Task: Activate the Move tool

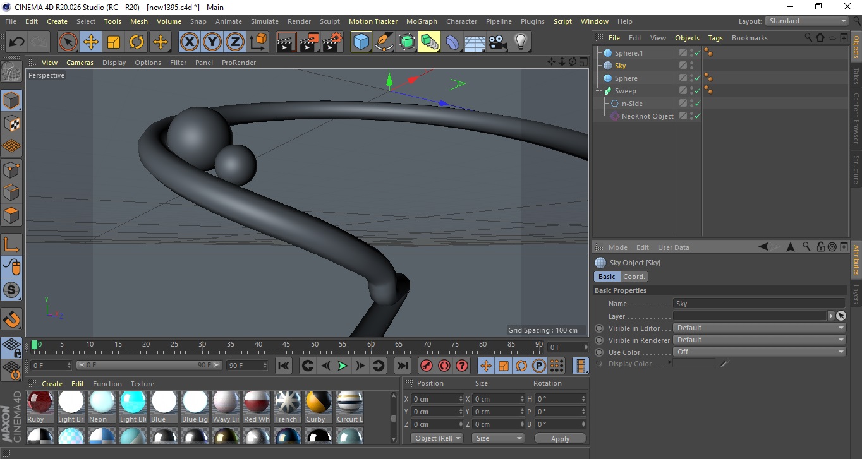Action: tap(91, 42)
